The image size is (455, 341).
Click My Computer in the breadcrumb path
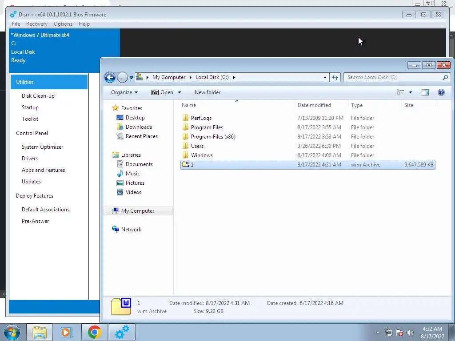(168, 77)
